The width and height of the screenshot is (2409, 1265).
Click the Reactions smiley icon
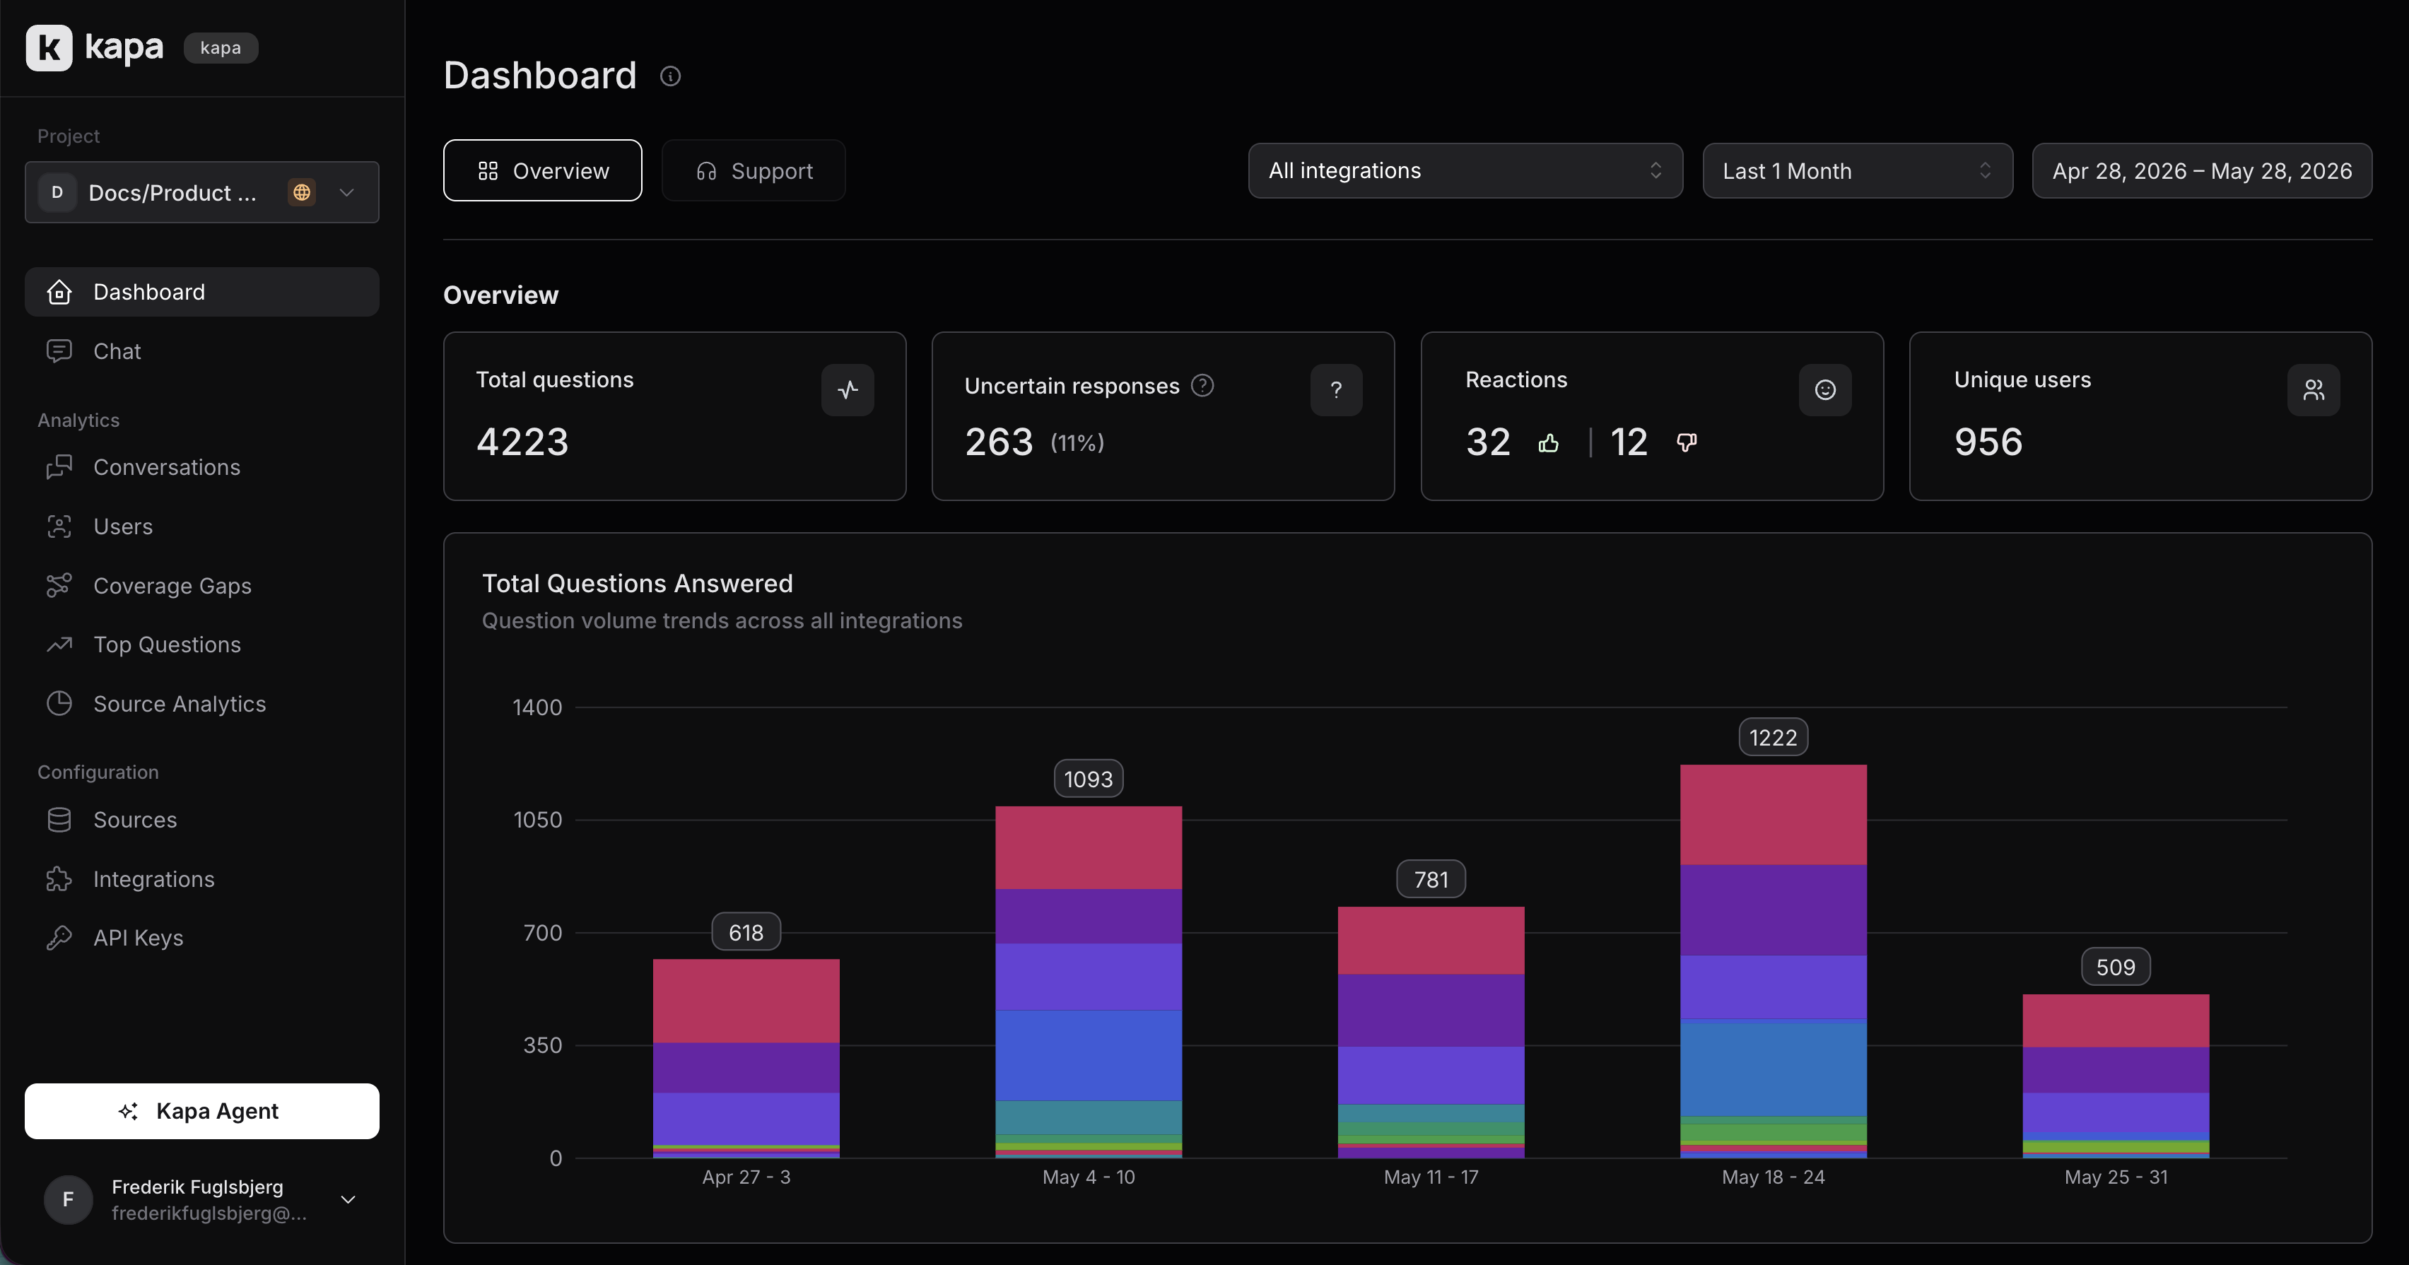[x=1824, y=390]
